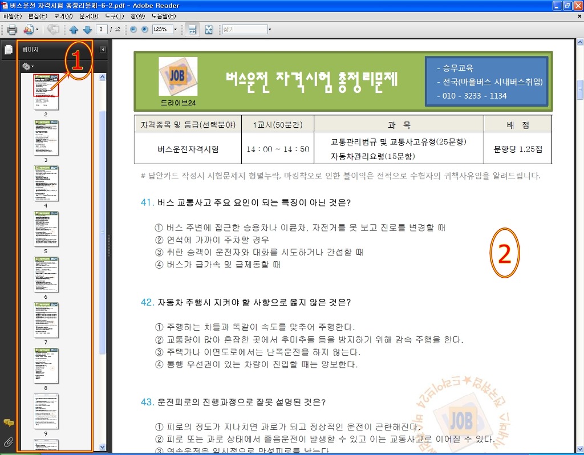The image size is (584, 455).
Task: Click the fit one full page icon
Action: 209,30
